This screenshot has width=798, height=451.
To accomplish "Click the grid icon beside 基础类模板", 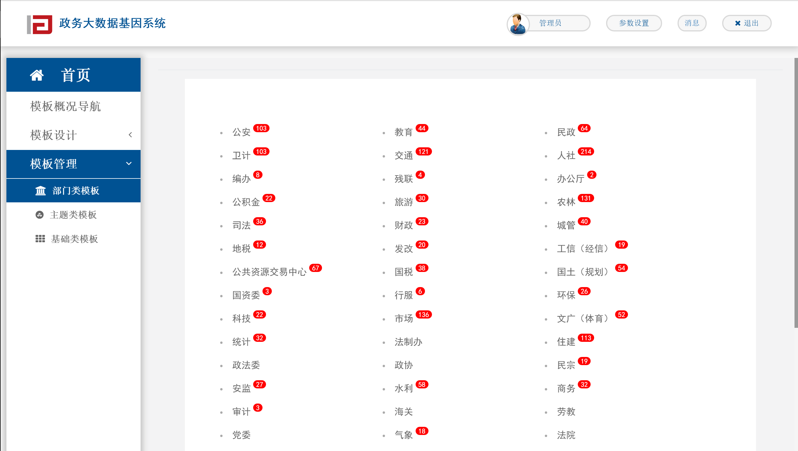I will (x=40, y=238).
